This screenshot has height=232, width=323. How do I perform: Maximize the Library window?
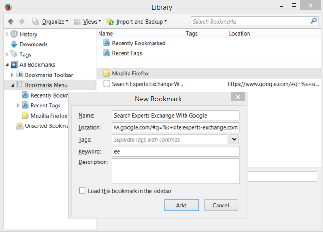[x=294, y=5]
